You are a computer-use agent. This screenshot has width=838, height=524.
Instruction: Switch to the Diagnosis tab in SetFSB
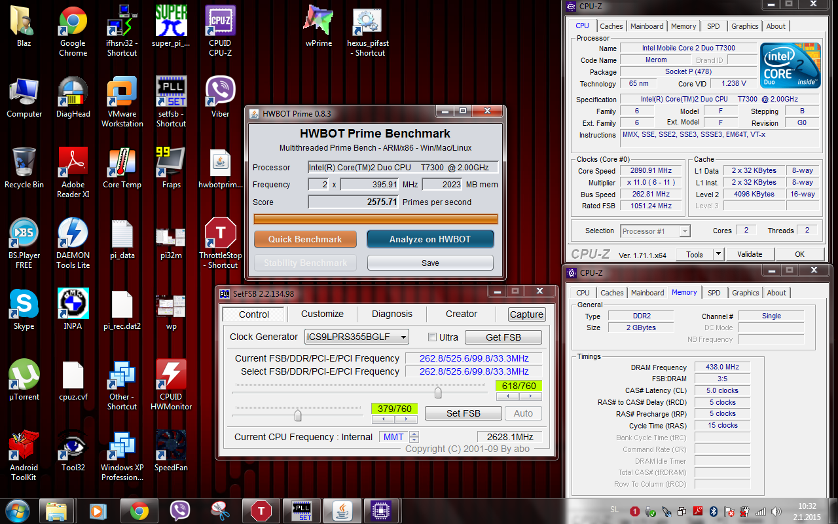pos(392,314)
